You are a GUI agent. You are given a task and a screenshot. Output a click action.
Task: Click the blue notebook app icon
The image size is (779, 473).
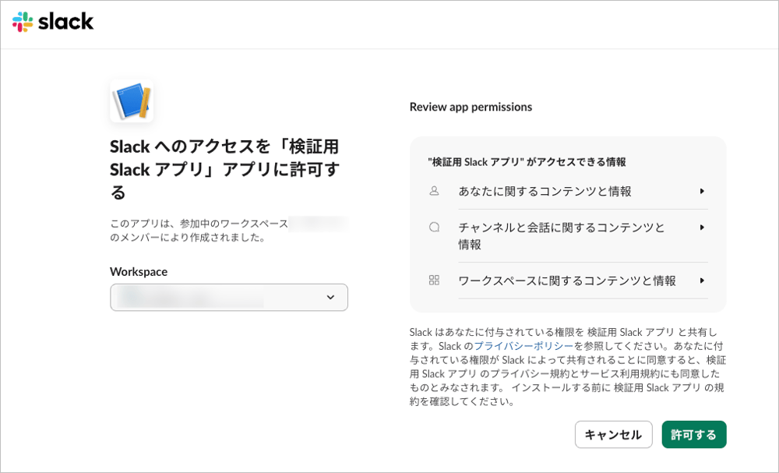(x=132, y=101)
